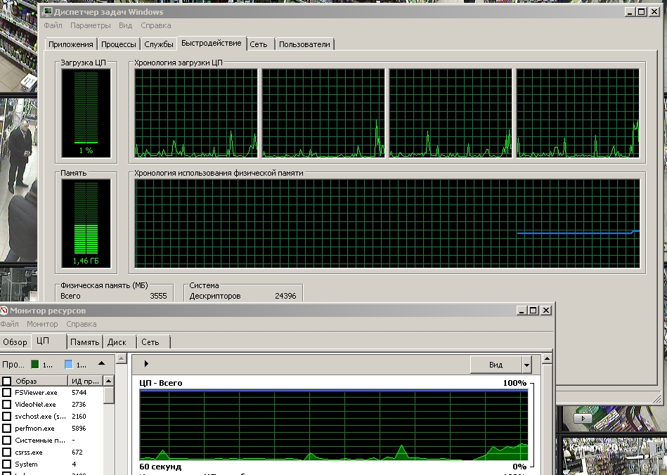This screenshot has height=475, width=667.
Task: Collapse the Процессы section with the arrow
Action: 101,364
